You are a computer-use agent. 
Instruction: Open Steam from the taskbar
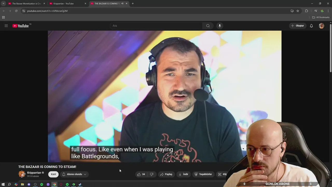(80, 184)
